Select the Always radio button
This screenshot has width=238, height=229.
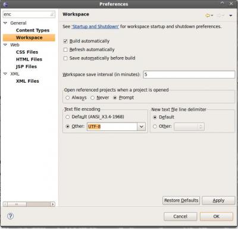pyautogui.click(x=68, y=98)
